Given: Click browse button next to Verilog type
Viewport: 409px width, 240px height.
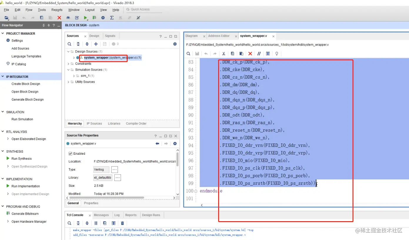Looking at the screenshot, I should point(115,169).
